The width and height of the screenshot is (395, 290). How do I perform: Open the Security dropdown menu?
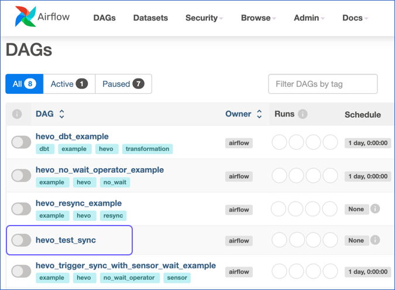pos(204,18)
